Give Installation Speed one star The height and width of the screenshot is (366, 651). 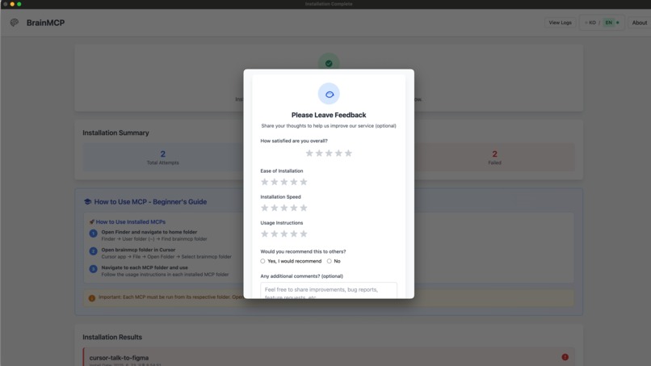coord(264,208)
